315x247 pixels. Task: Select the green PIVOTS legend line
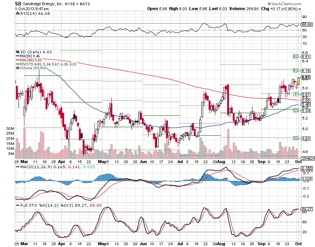tap(17, 64)
